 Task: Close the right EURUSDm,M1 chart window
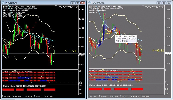pos(169,3)
